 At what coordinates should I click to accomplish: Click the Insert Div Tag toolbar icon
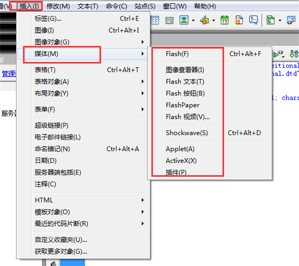coord(169,20)
